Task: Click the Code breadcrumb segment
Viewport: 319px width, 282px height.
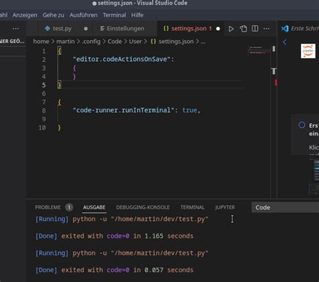Action: click(x=114, y=42)
